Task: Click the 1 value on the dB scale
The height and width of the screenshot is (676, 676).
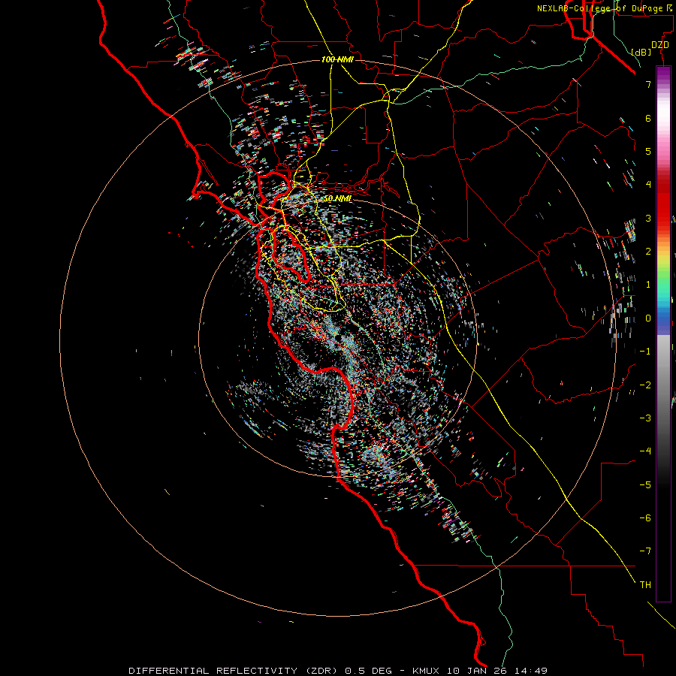Action: [x=648, y=285]
